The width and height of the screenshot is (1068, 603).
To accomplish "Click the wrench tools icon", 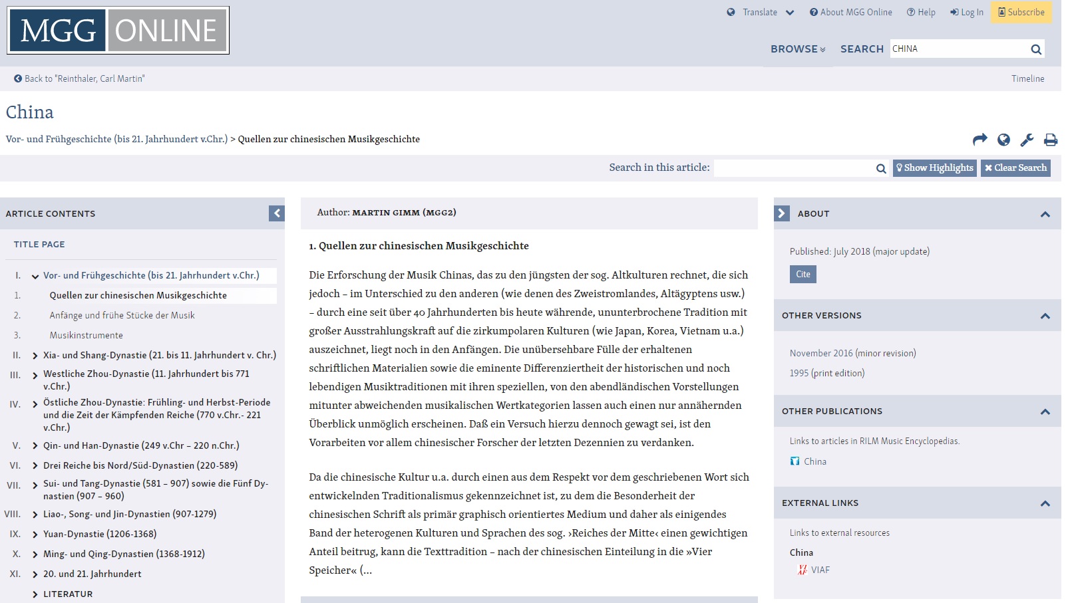I will coord(1027,140).
